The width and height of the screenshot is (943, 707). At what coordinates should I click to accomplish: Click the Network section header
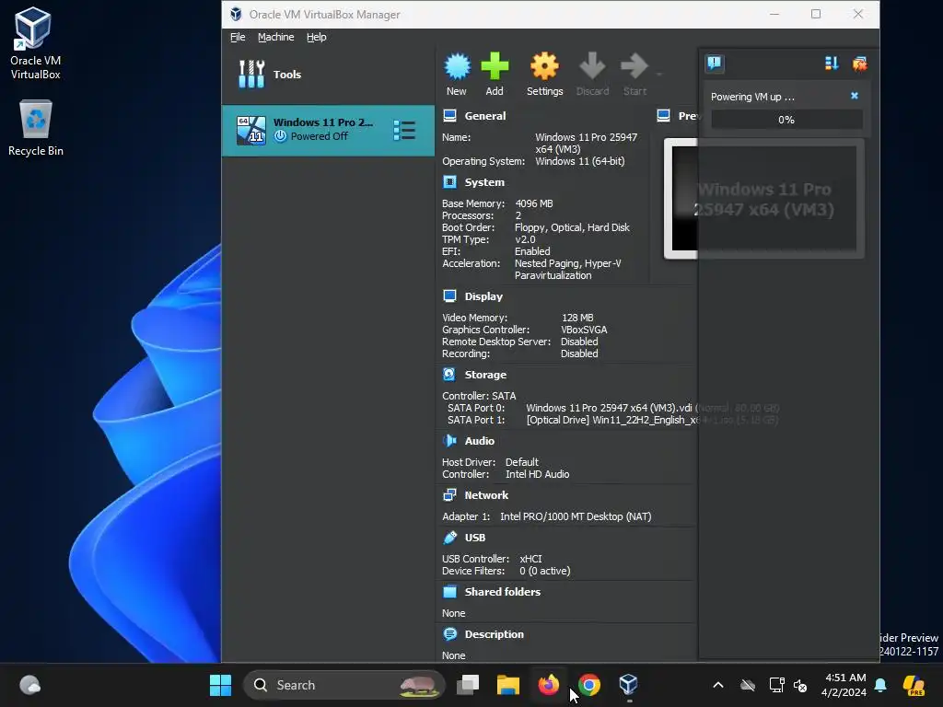click(486, 495)
